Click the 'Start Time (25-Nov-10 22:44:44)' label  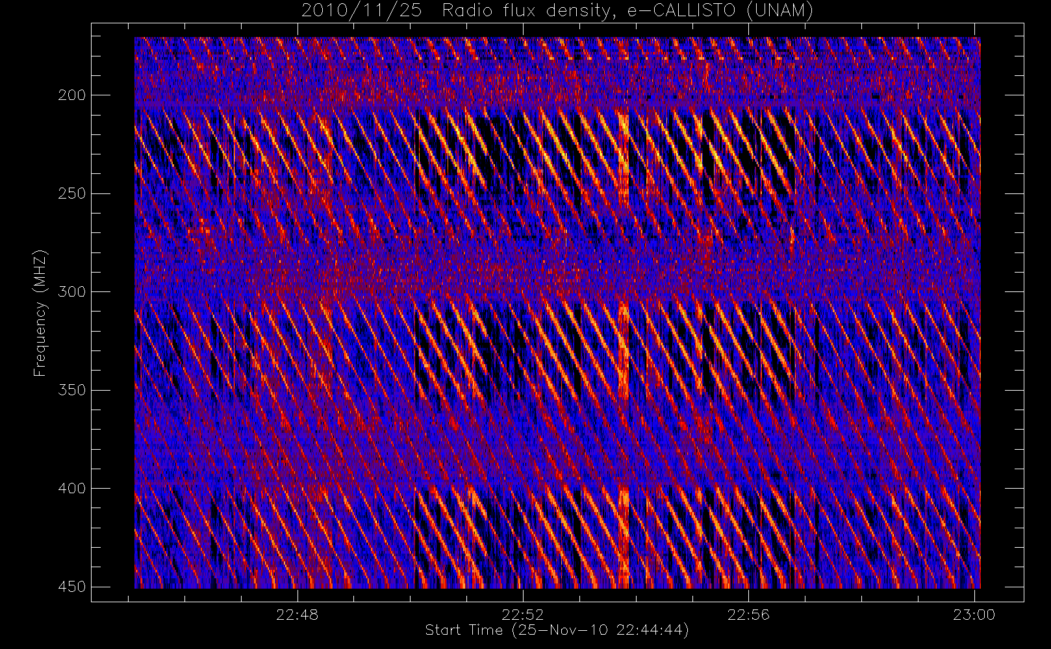tap(557, 630)
